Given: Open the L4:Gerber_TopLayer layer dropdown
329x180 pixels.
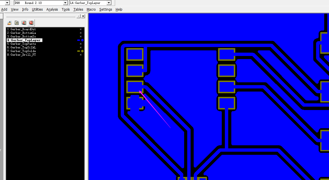Looking at the screenshot, I should pyautogui.click(x=109, y=3).
